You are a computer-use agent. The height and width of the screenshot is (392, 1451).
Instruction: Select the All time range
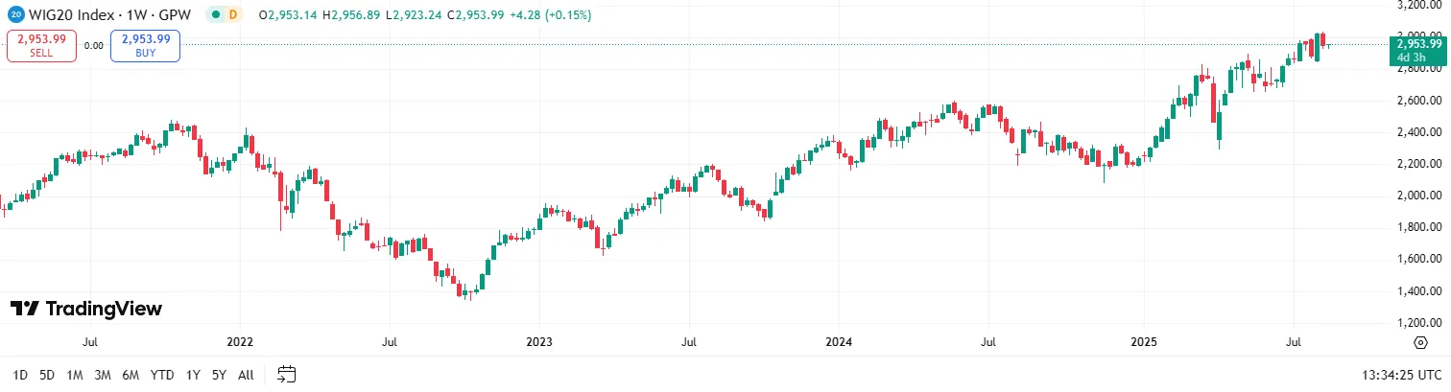click(x=246, y=374)
